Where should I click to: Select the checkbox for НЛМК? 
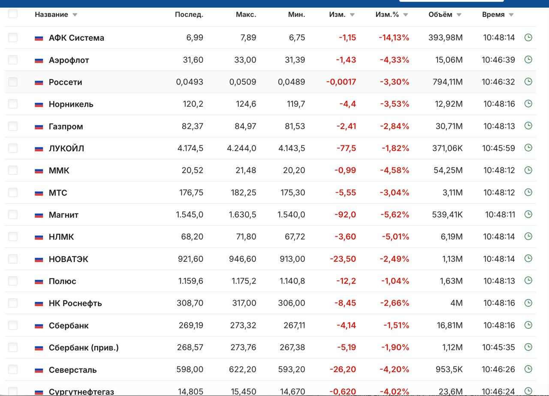click(13, 237)
